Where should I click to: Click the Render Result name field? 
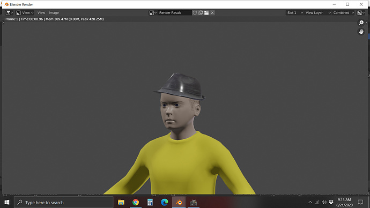[x=174, y=13]
